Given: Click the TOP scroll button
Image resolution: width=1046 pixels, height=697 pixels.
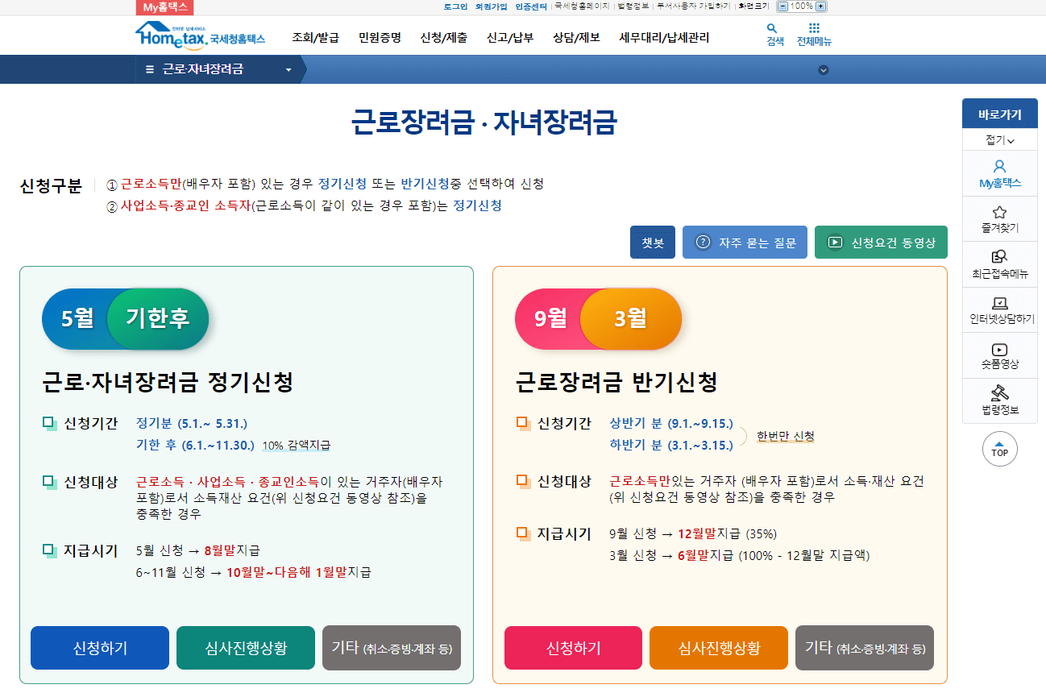Looking at the screenshot, I should coord(999,450).
